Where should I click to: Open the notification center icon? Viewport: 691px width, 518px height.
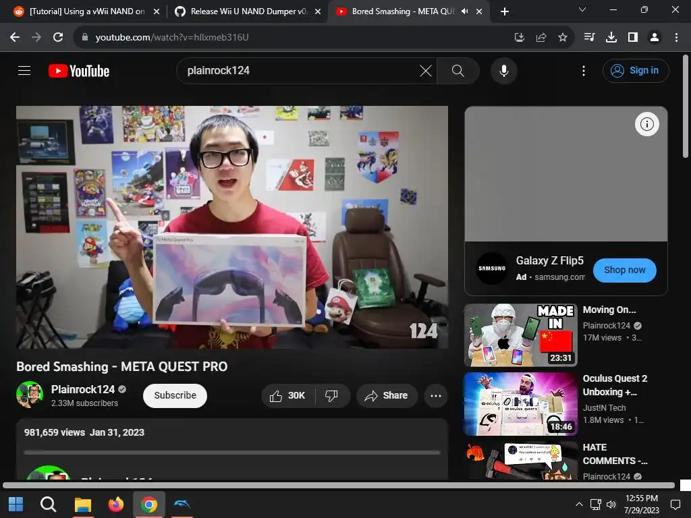[x=675, y=505]
